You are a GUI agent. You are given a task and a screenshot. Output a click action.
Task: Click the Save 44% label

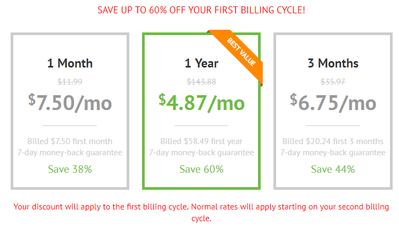point(333,169)
